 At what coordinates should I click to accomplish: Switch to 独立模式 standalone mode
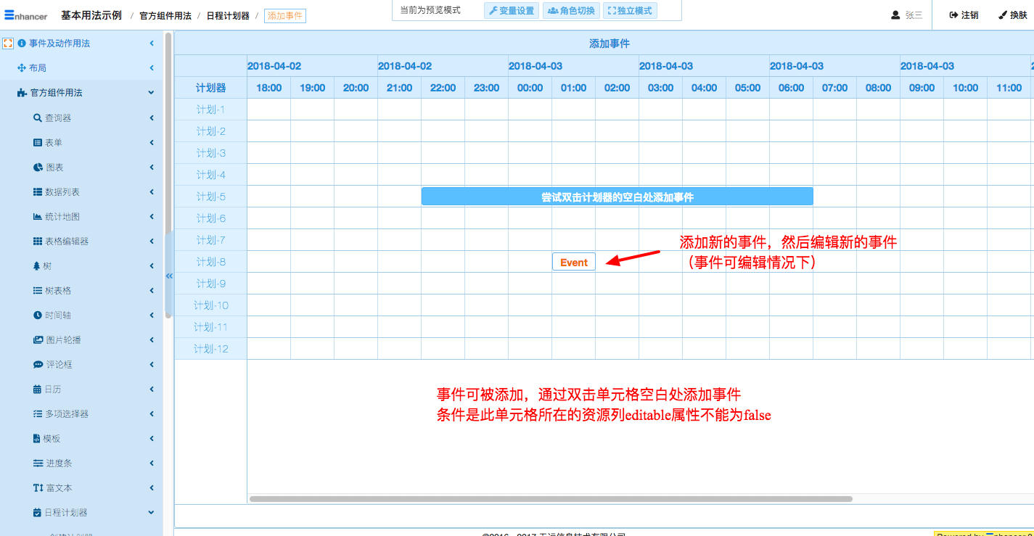tap(630, 11)
